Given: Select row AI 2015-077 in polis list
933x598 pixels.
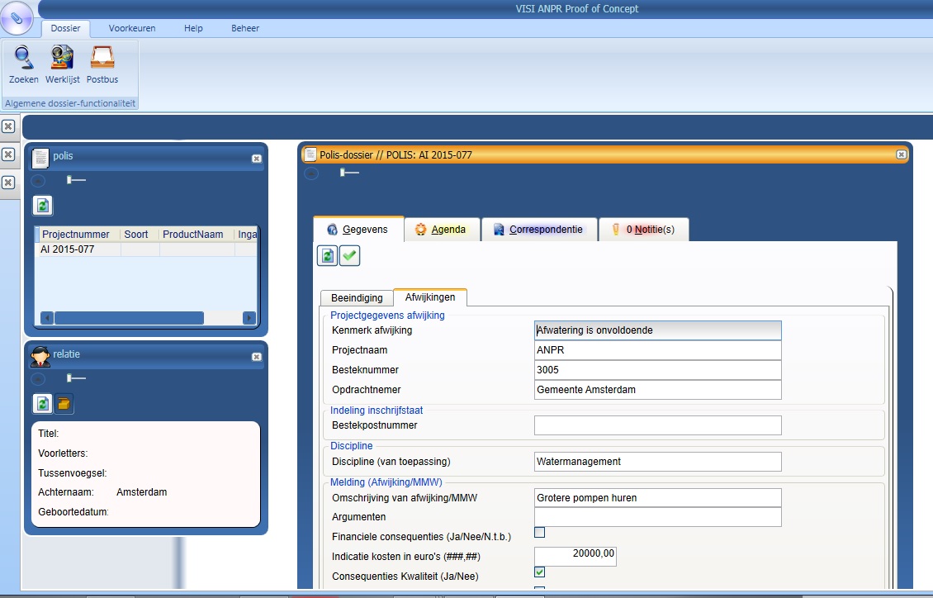Looking at the screenshot, I should pos(146,250).
